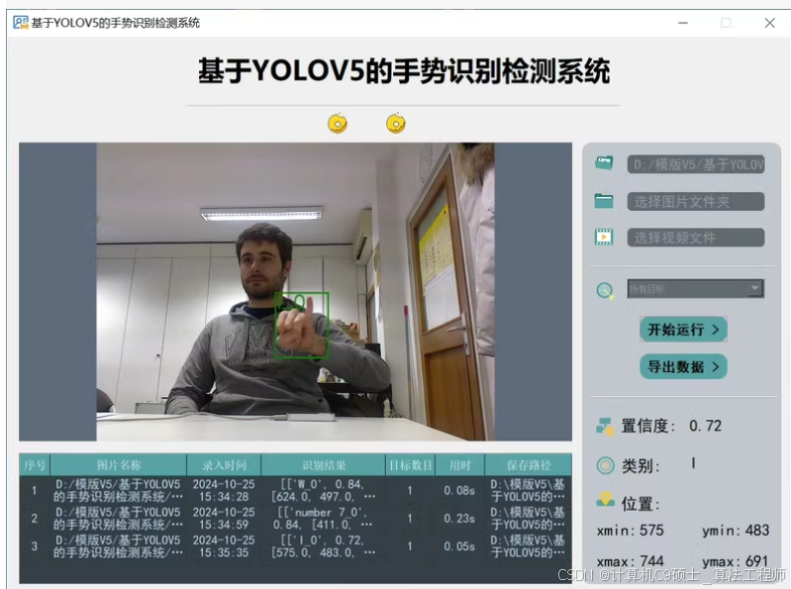Click the 0.23s duration cell
The image size is (791, 589).
tap(459, 519)
